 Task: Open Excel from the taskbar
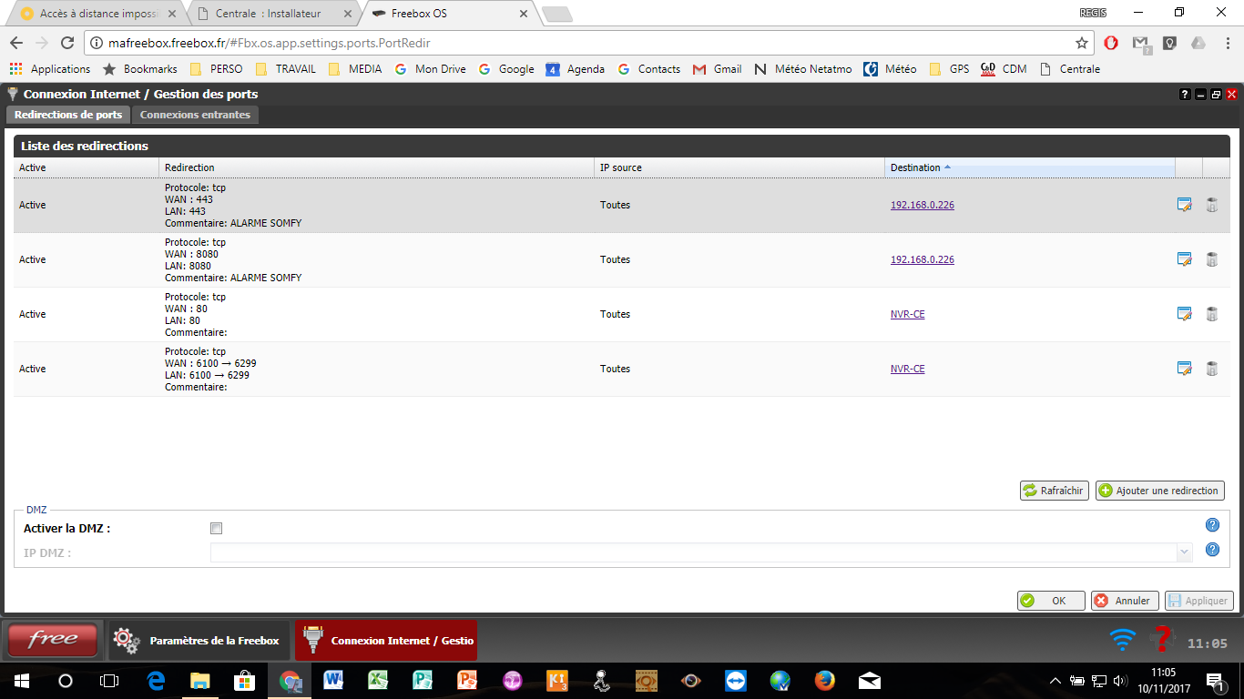coord(378,680)
